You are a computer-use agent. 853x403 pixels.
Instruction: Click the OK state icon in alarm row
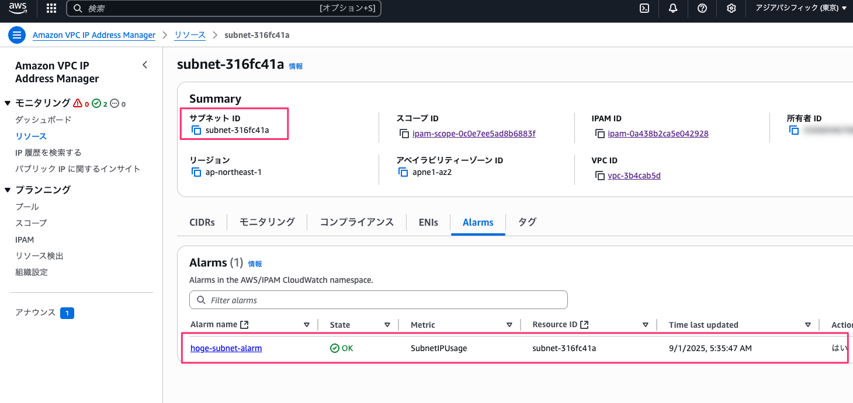pos(335,348)
